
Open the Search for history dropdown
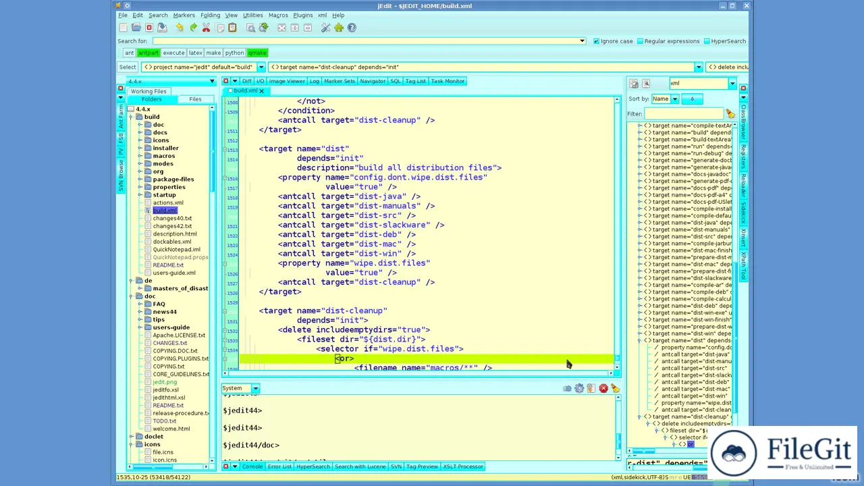[582, 41]
